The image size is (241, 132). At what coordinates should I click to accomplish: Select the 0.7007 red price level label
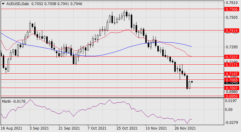click(x=232, y=88)
